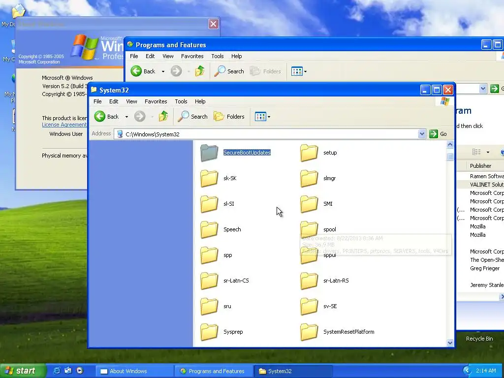Open the address bar dropdown in System32
Screen dimensions: 504x378
click(422, 134)
